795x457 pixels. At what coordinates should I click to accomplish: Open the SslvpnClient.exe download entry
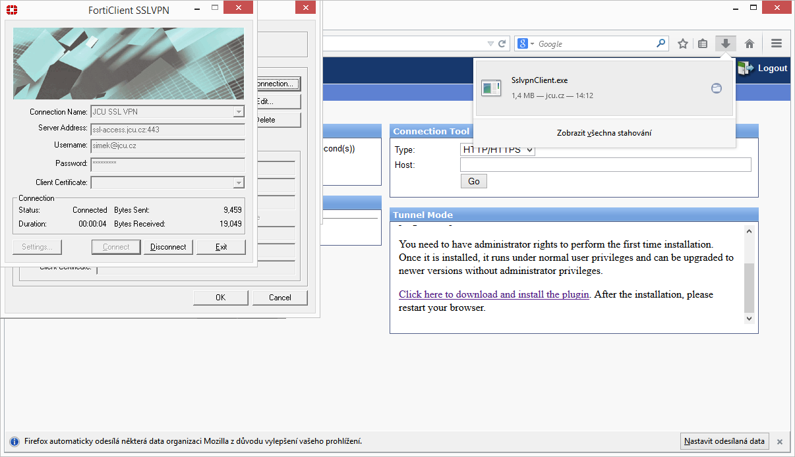point(604,88)
